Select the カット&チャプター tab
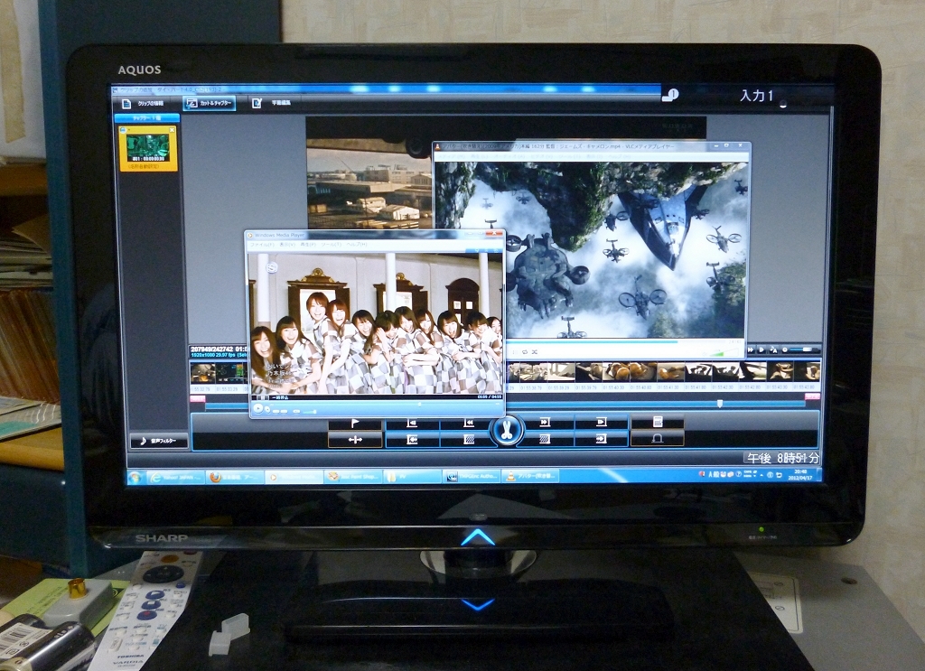925x671 pixels. pyautogui.click(x=209, y=103)
